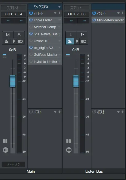
Task: Mute the Main channel
Action: coord(8,35)
